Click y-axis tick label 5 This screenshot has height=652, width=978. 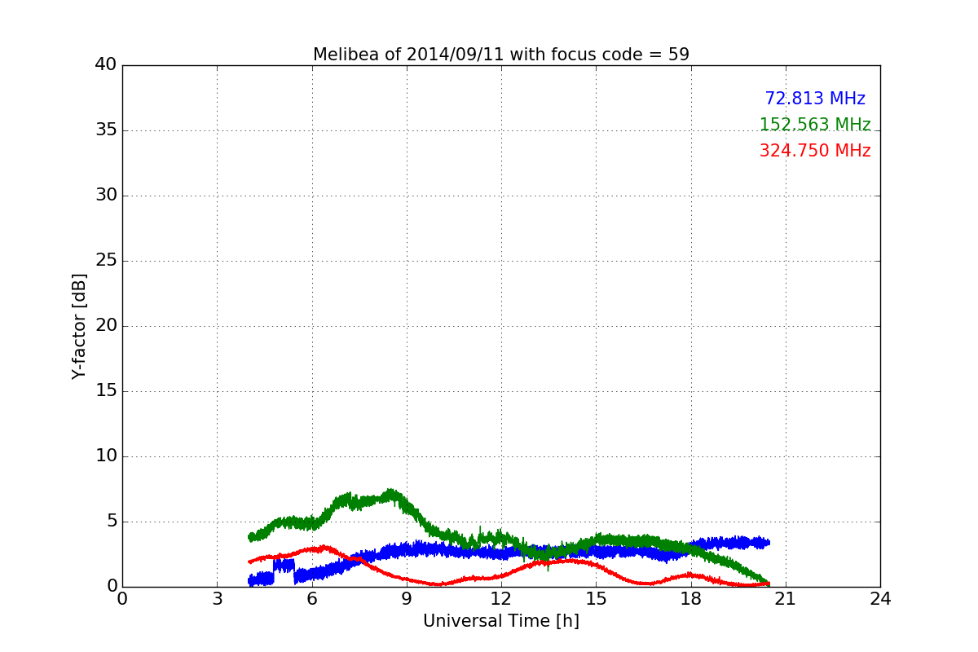point(112,522)
